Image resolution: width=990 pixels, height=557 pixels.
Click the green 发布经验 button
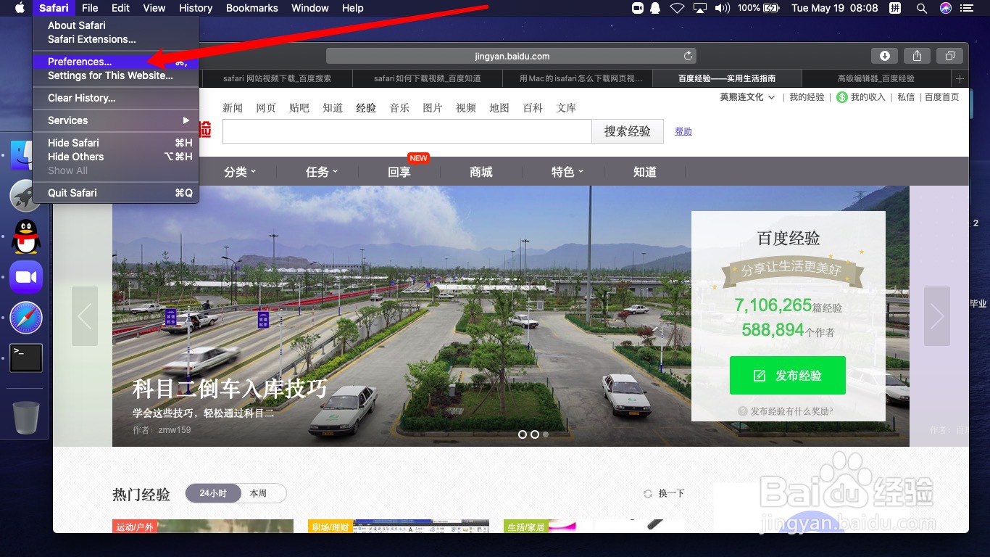788,375
